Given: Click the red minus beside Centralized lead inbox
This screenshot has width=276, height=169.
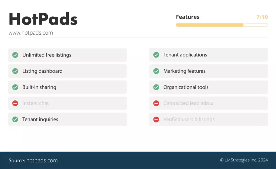Looking at the screenshot, I should [x=156, y=103].
